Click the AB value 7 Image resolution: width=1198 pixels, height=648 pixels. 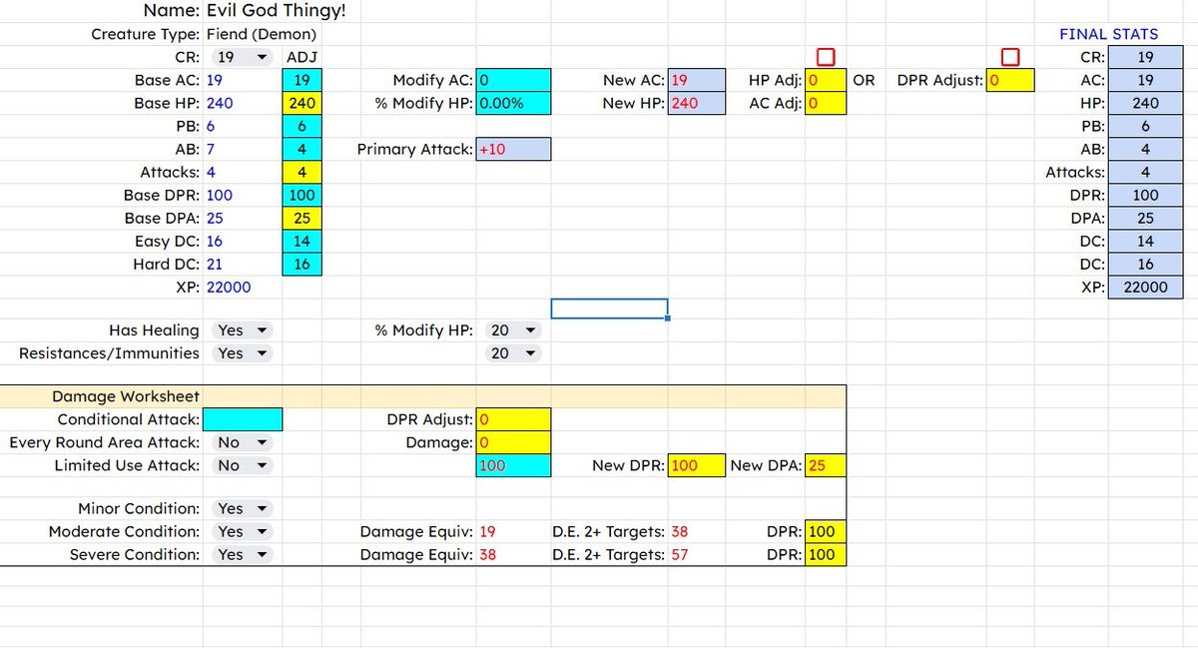click(x=211, y=149)
